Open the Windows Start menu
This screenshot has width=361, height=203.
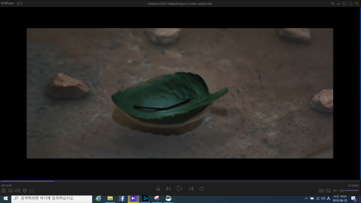(x=5, y=199)
